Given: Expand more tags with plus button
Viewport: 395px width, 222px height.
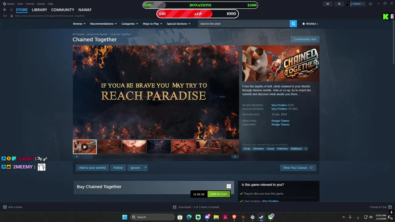Looking at the screenshot, I should pyautogui.click(x=306, y=149).
